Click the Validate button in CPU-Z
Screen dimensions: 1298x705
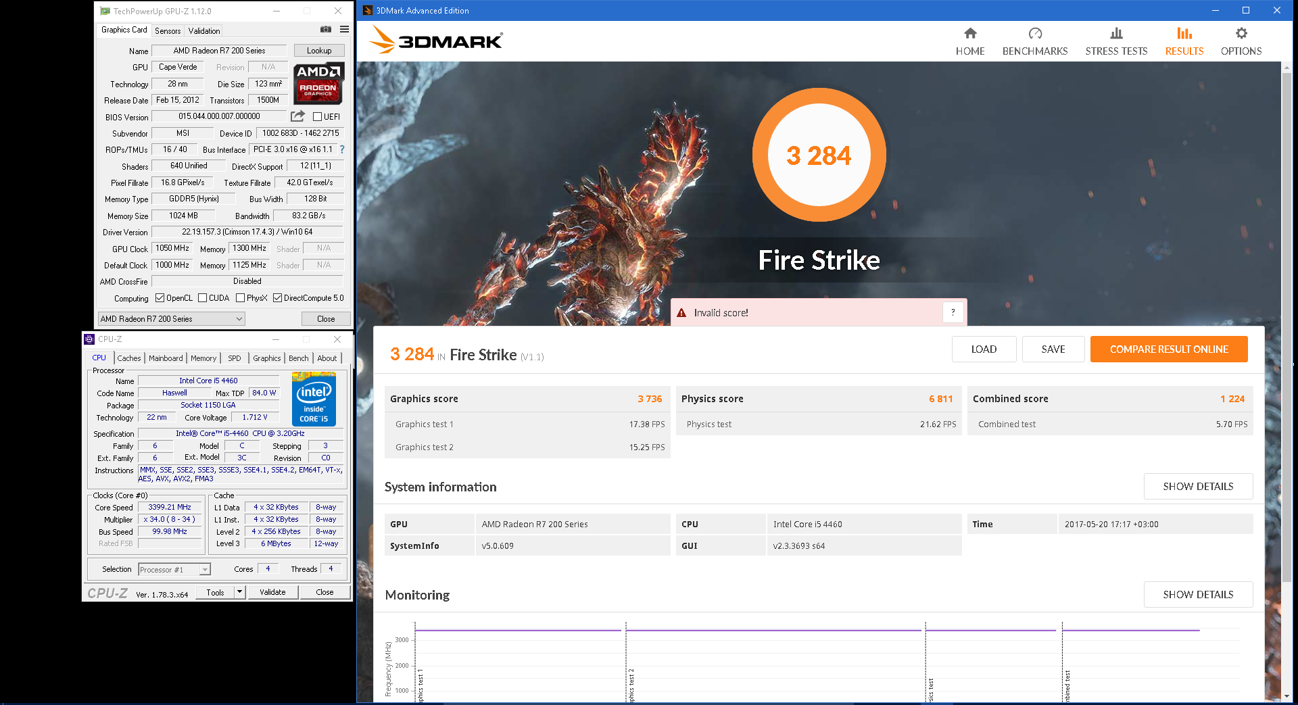tap(272, 592)
